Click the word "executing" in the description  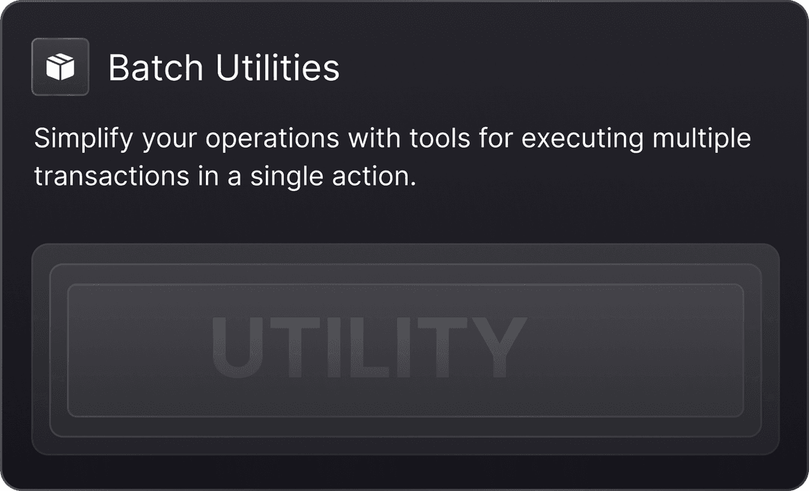click(x=582, y=139)
